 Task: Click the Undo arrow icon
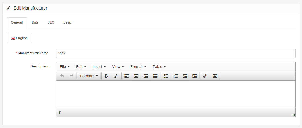click(x=62, y=76)
